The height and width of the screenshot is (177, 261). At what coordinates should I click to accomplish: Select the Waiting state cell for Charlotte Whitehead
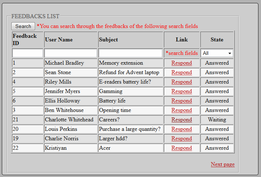click(x=217, y=120)
